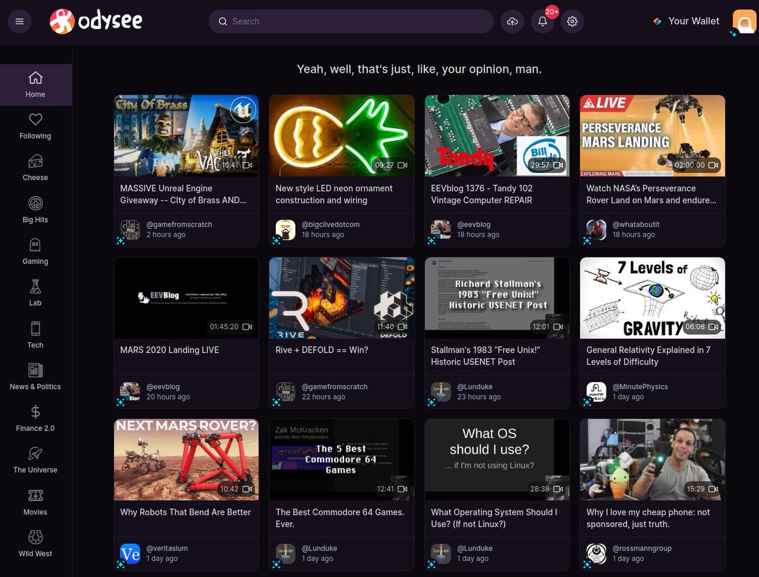Open the notifications bell
759x577 pixels.
point(543,22)
